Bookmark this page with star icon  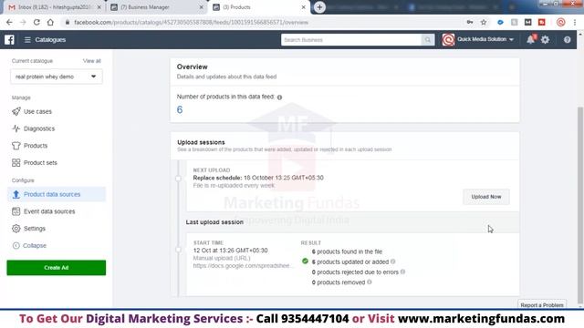484,22
